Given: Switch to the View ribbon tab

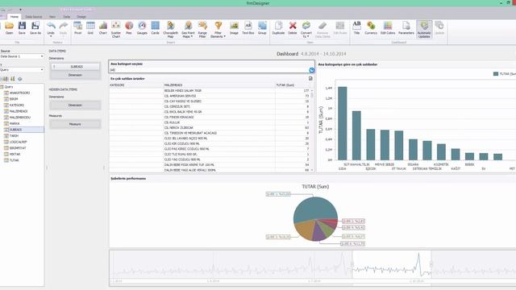Looking at the screenshot, I should (52, 16).
